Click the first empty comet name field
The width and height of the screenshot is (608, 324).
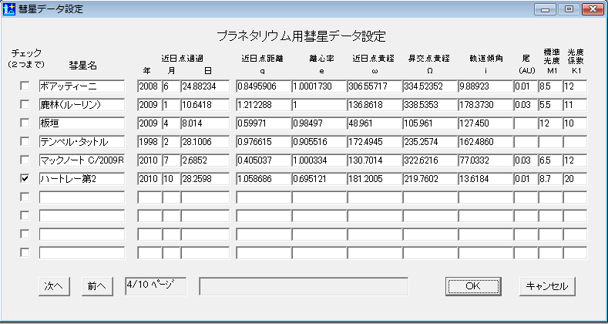(x=81, y=197)
